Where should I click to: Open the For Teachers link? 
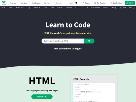point(100,3)
